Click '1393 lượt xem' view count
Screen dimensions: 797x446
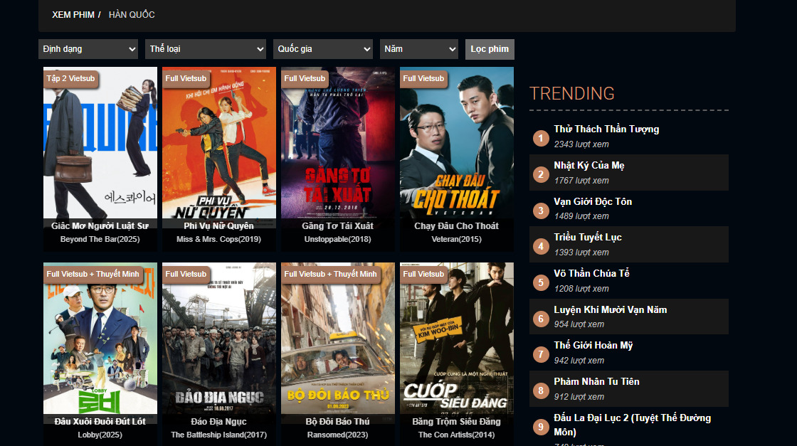click(581, 253)
